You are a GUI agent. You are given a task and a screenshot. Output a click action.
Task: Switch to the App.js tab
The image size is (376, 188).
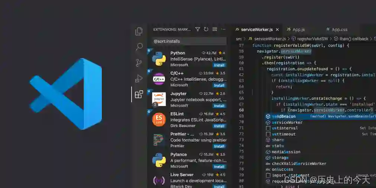(x=299, y=29)
